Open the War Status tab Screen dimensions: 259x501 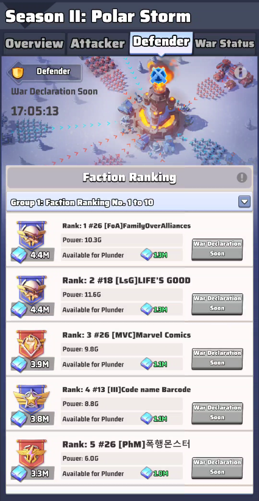point(224,44)
